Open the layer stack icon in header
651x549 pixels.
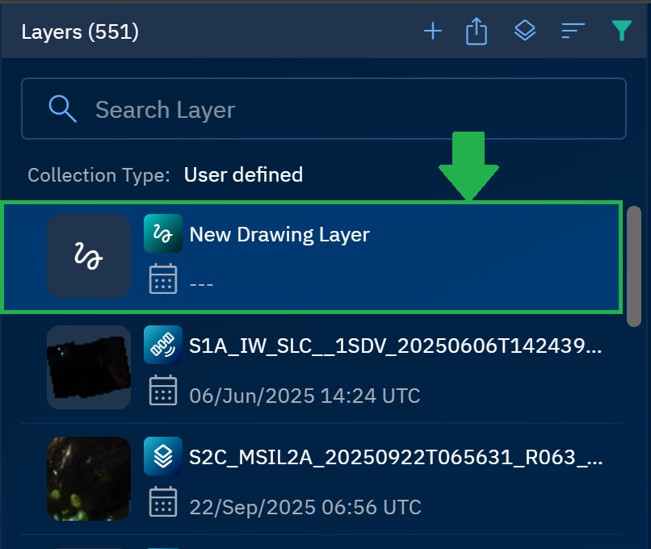(525, 31)
